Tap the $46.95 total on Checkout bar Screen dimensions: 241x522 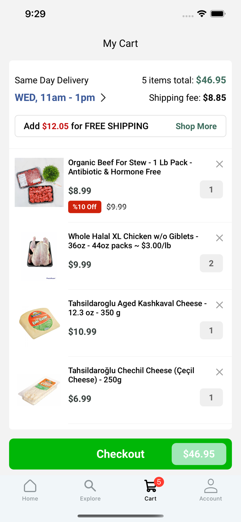(x=199, y=454)
